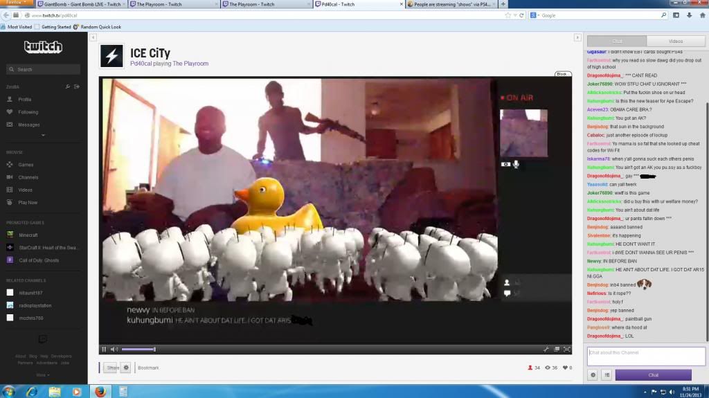
Task: Expand the user menu chevron below Messages
Action: pyautogui.click(x=43, y=135)
